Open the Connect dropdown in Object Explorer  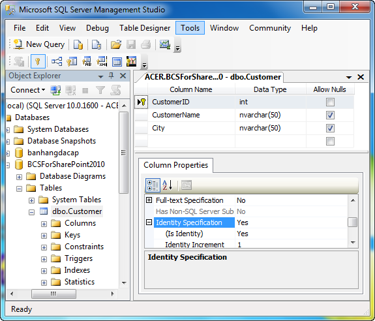(x=28, y=90)
